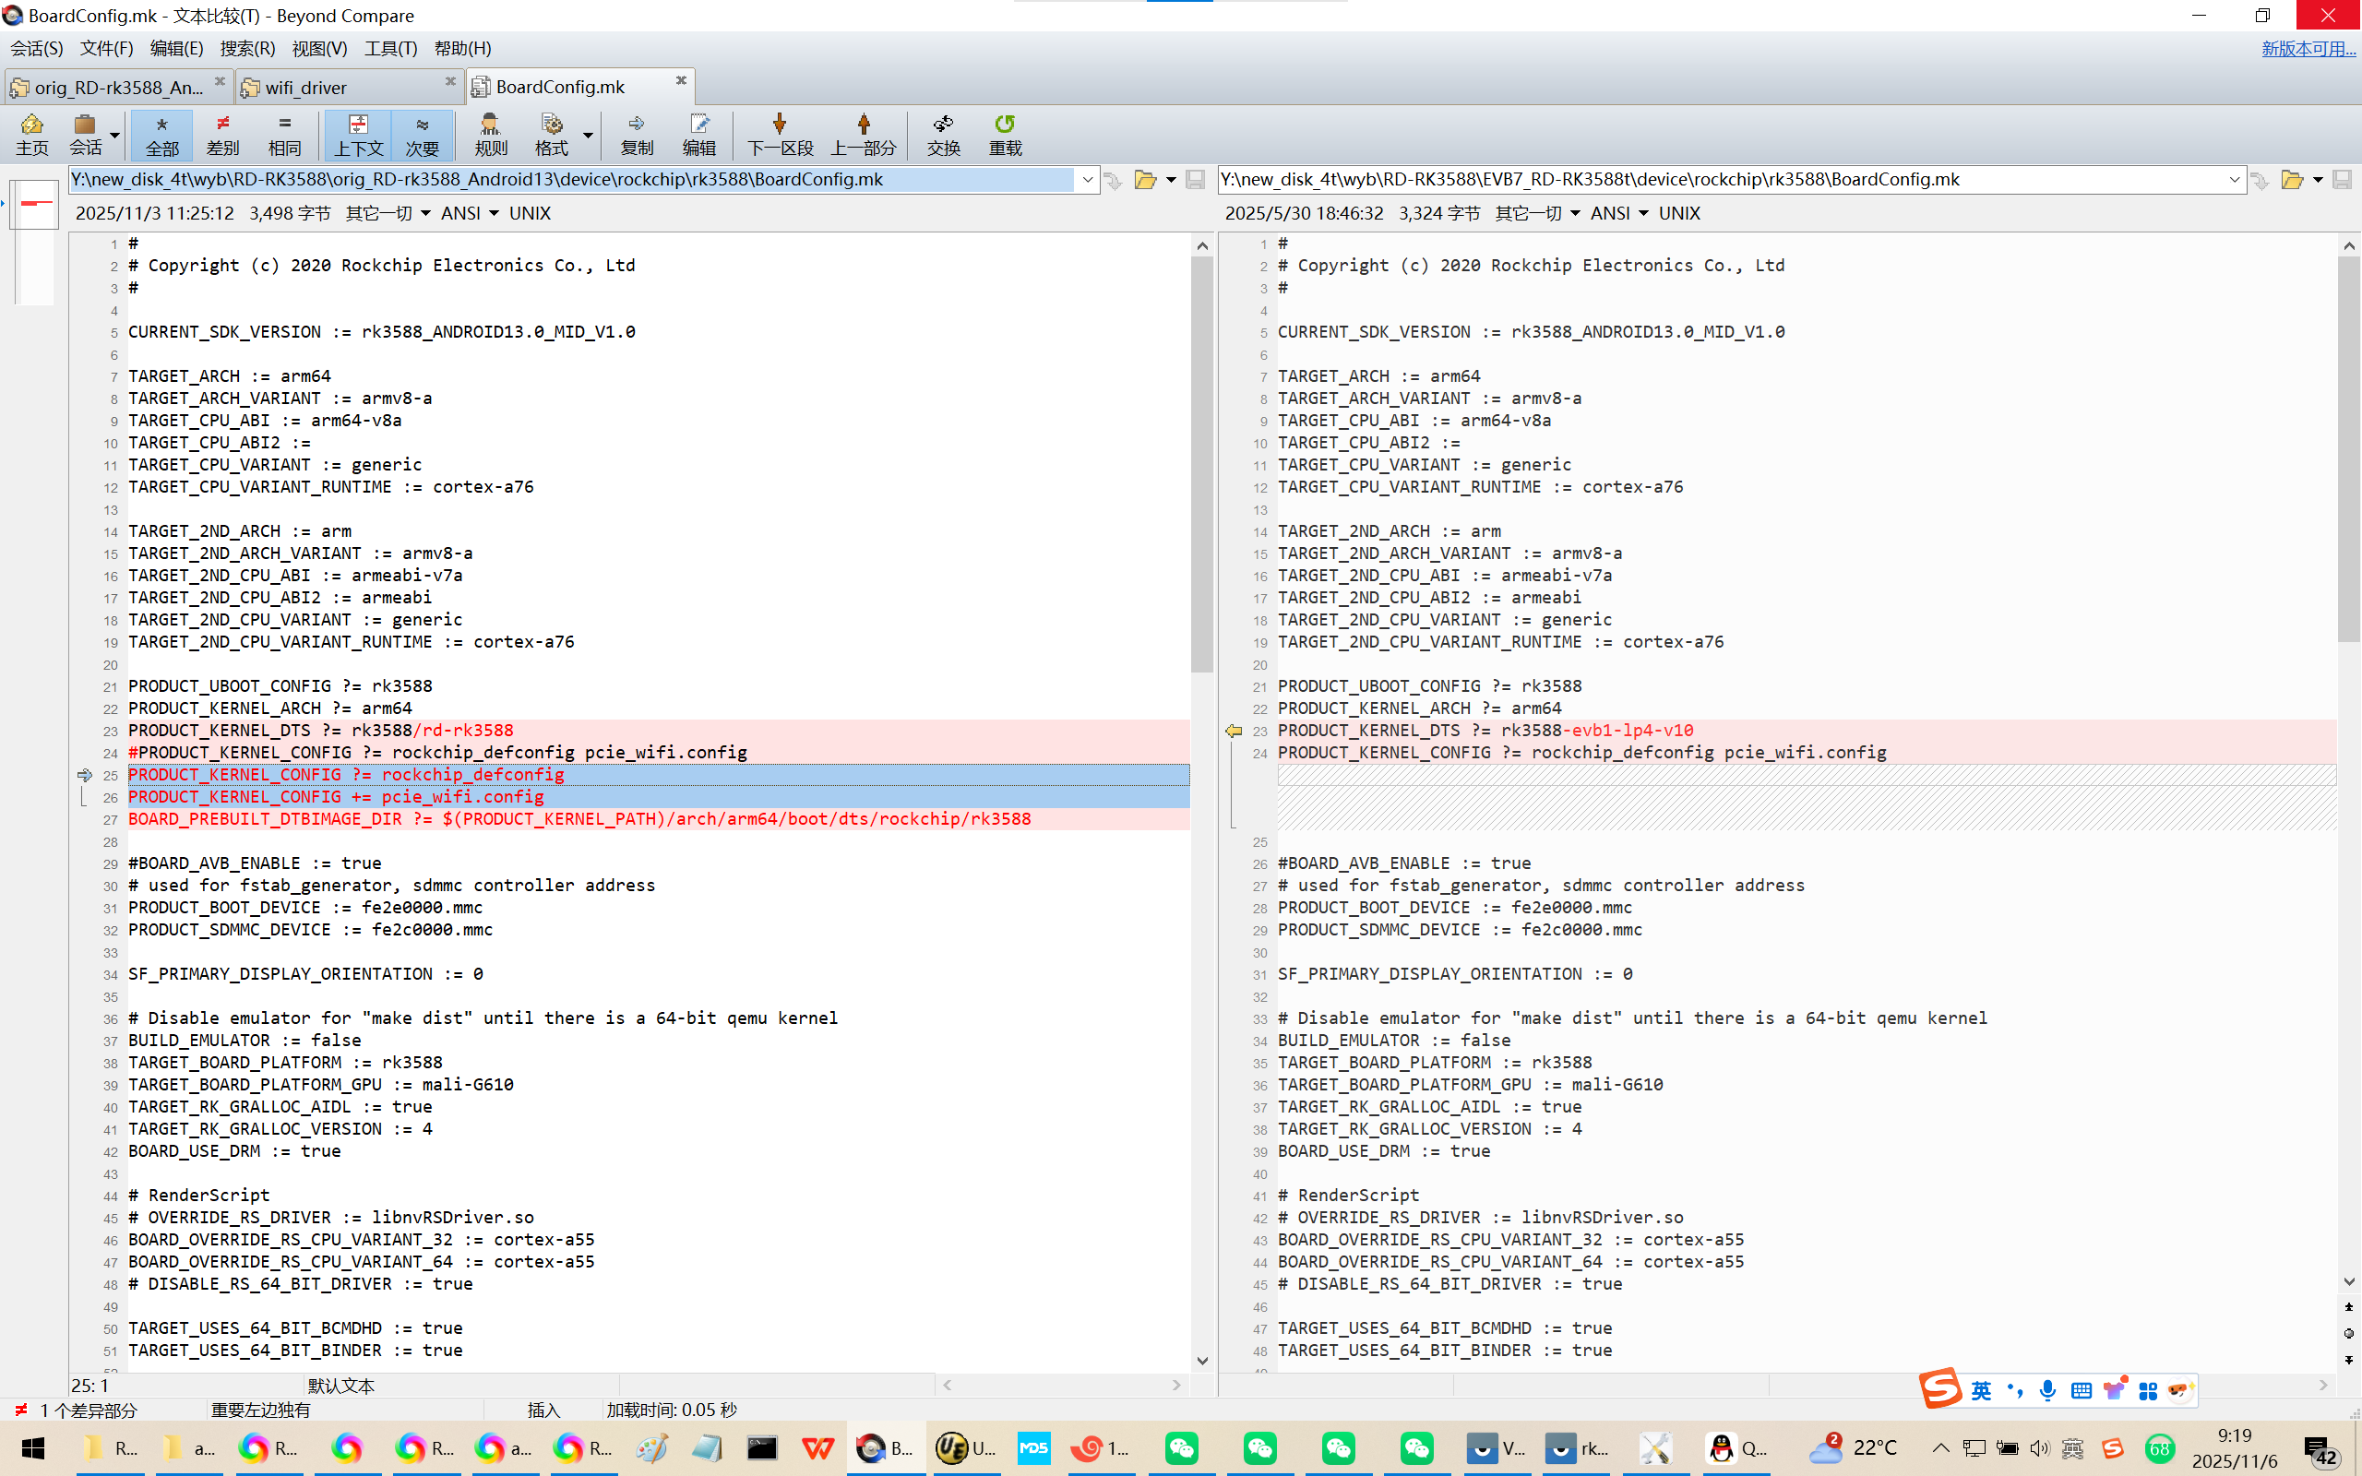Click the Rules (规则) referee icon
This screenshot has width=2362, height=1476.
click(490, 134)
